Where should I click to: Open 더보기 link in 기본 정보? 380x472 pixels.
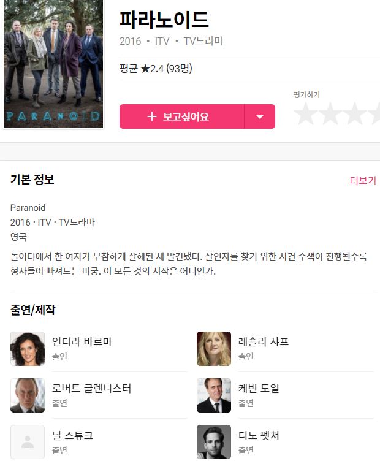click(363, 181)
